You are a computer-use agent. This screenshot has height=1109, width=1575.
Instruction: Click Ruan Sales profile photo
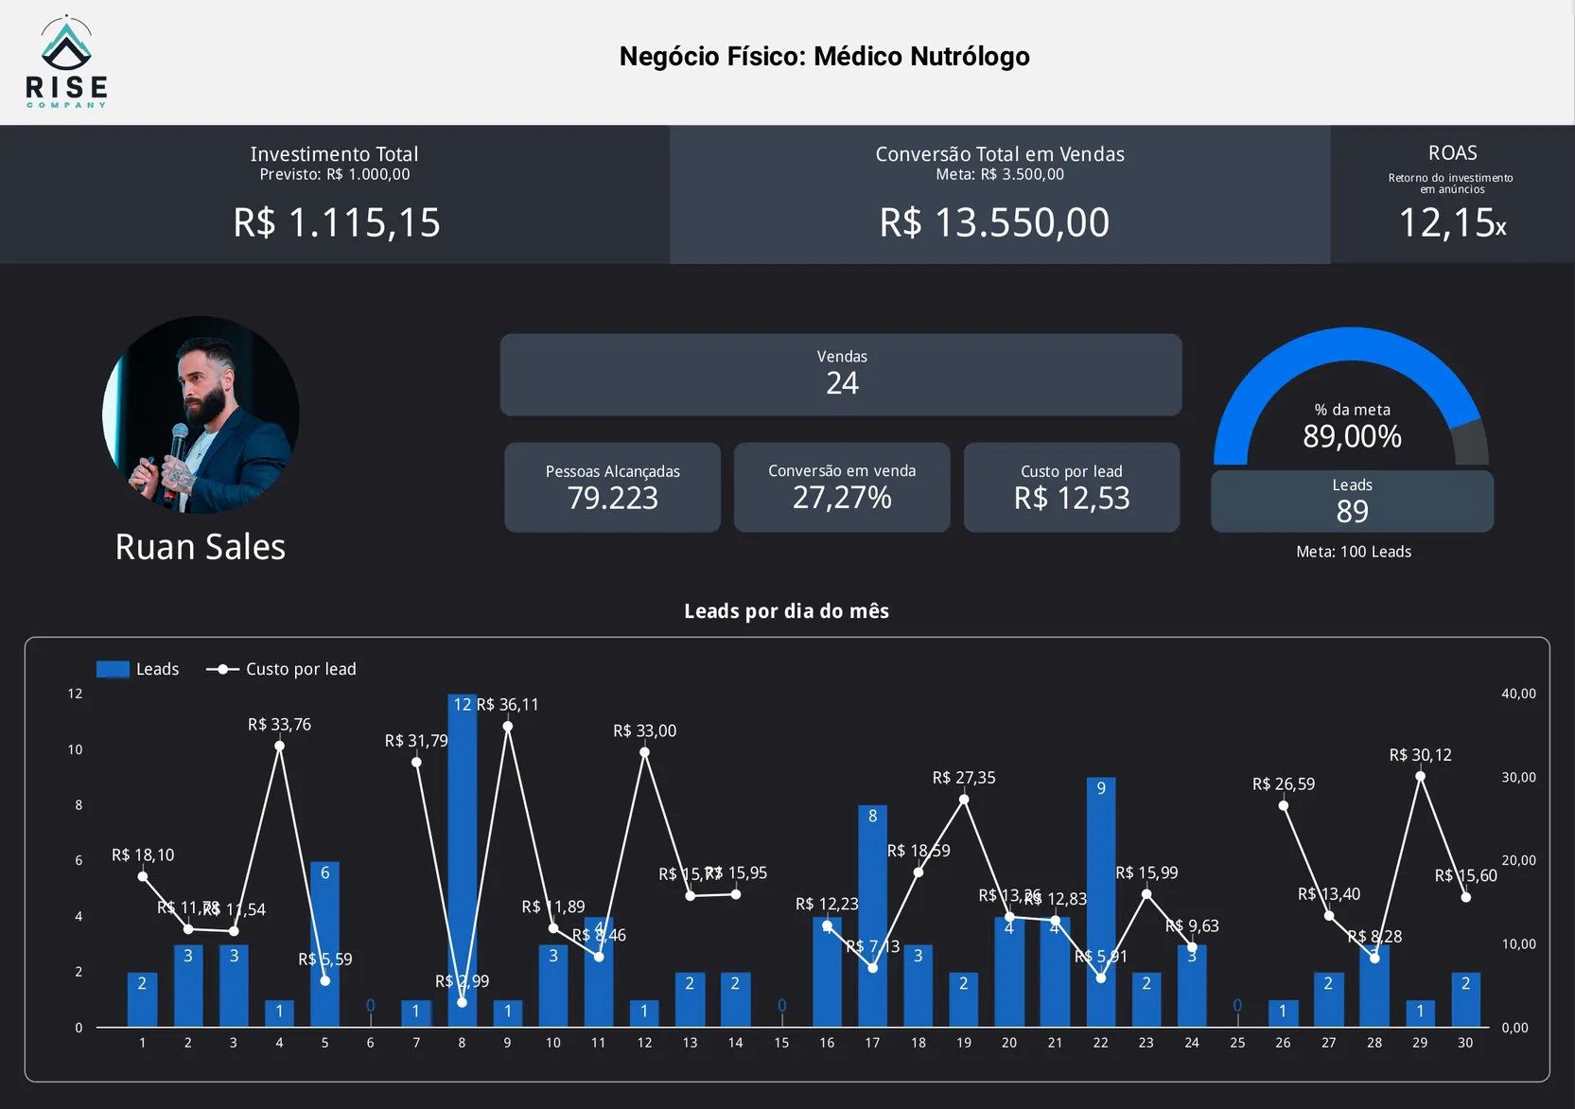(x=201, y=414)
